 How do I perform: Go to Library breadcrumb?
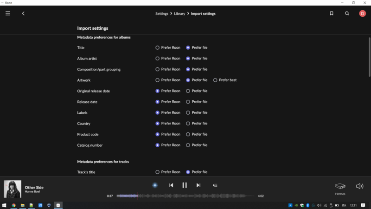click(179, 14)
